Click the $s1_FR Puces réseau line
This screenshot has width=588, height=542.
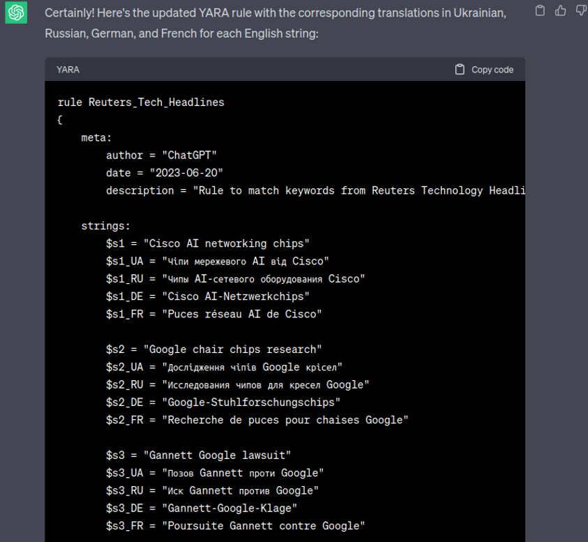click(x=213, y=314)
